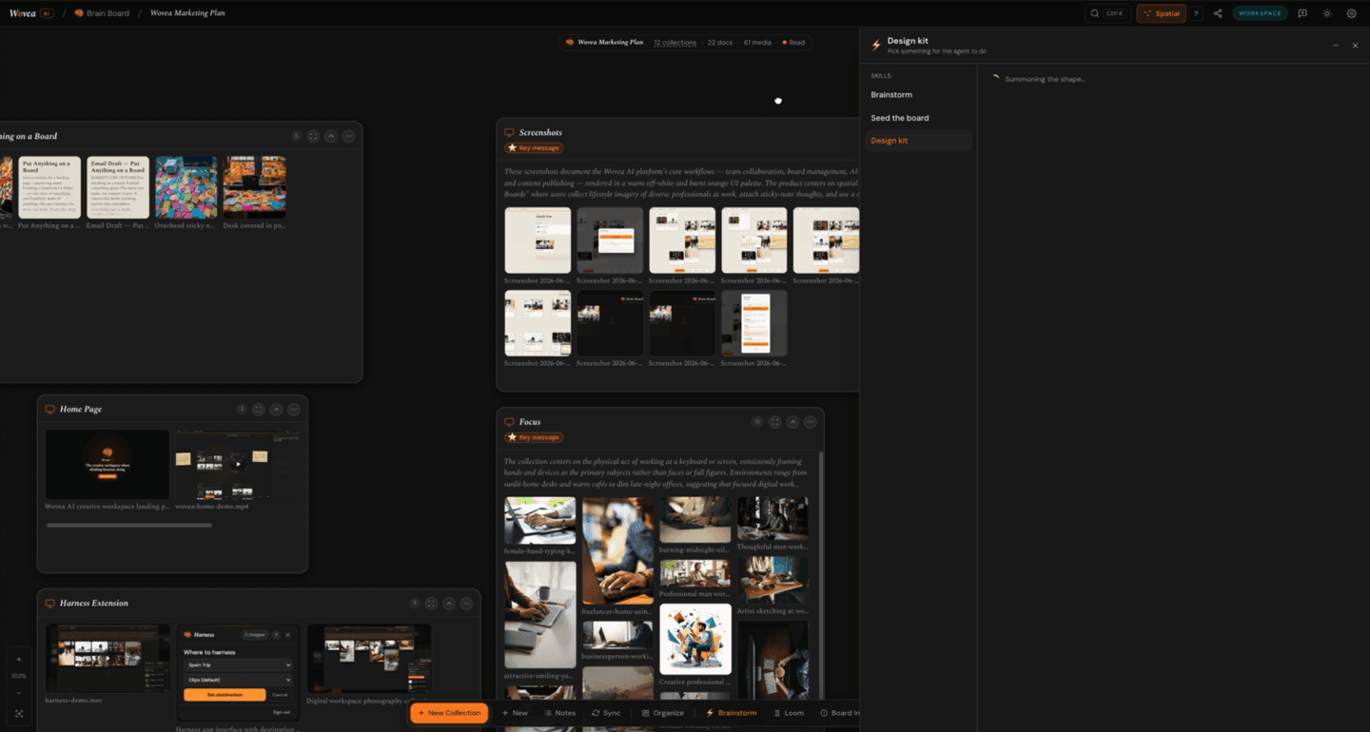The height and width of the screenshot is (732, 1370).
Task: Click the share icon in top bar
Action: 1218,13
